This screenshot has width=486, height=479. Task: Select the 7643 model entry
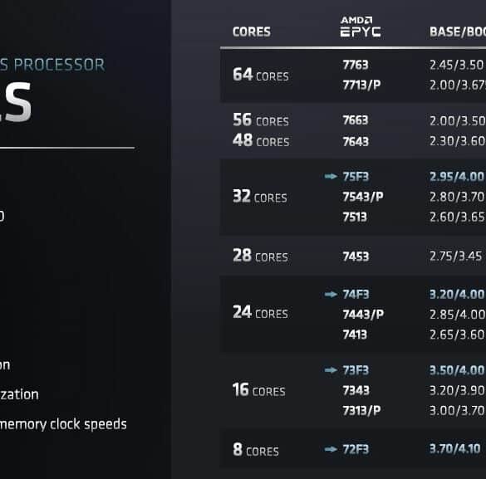pyautogui.click(x=356, y=141)
